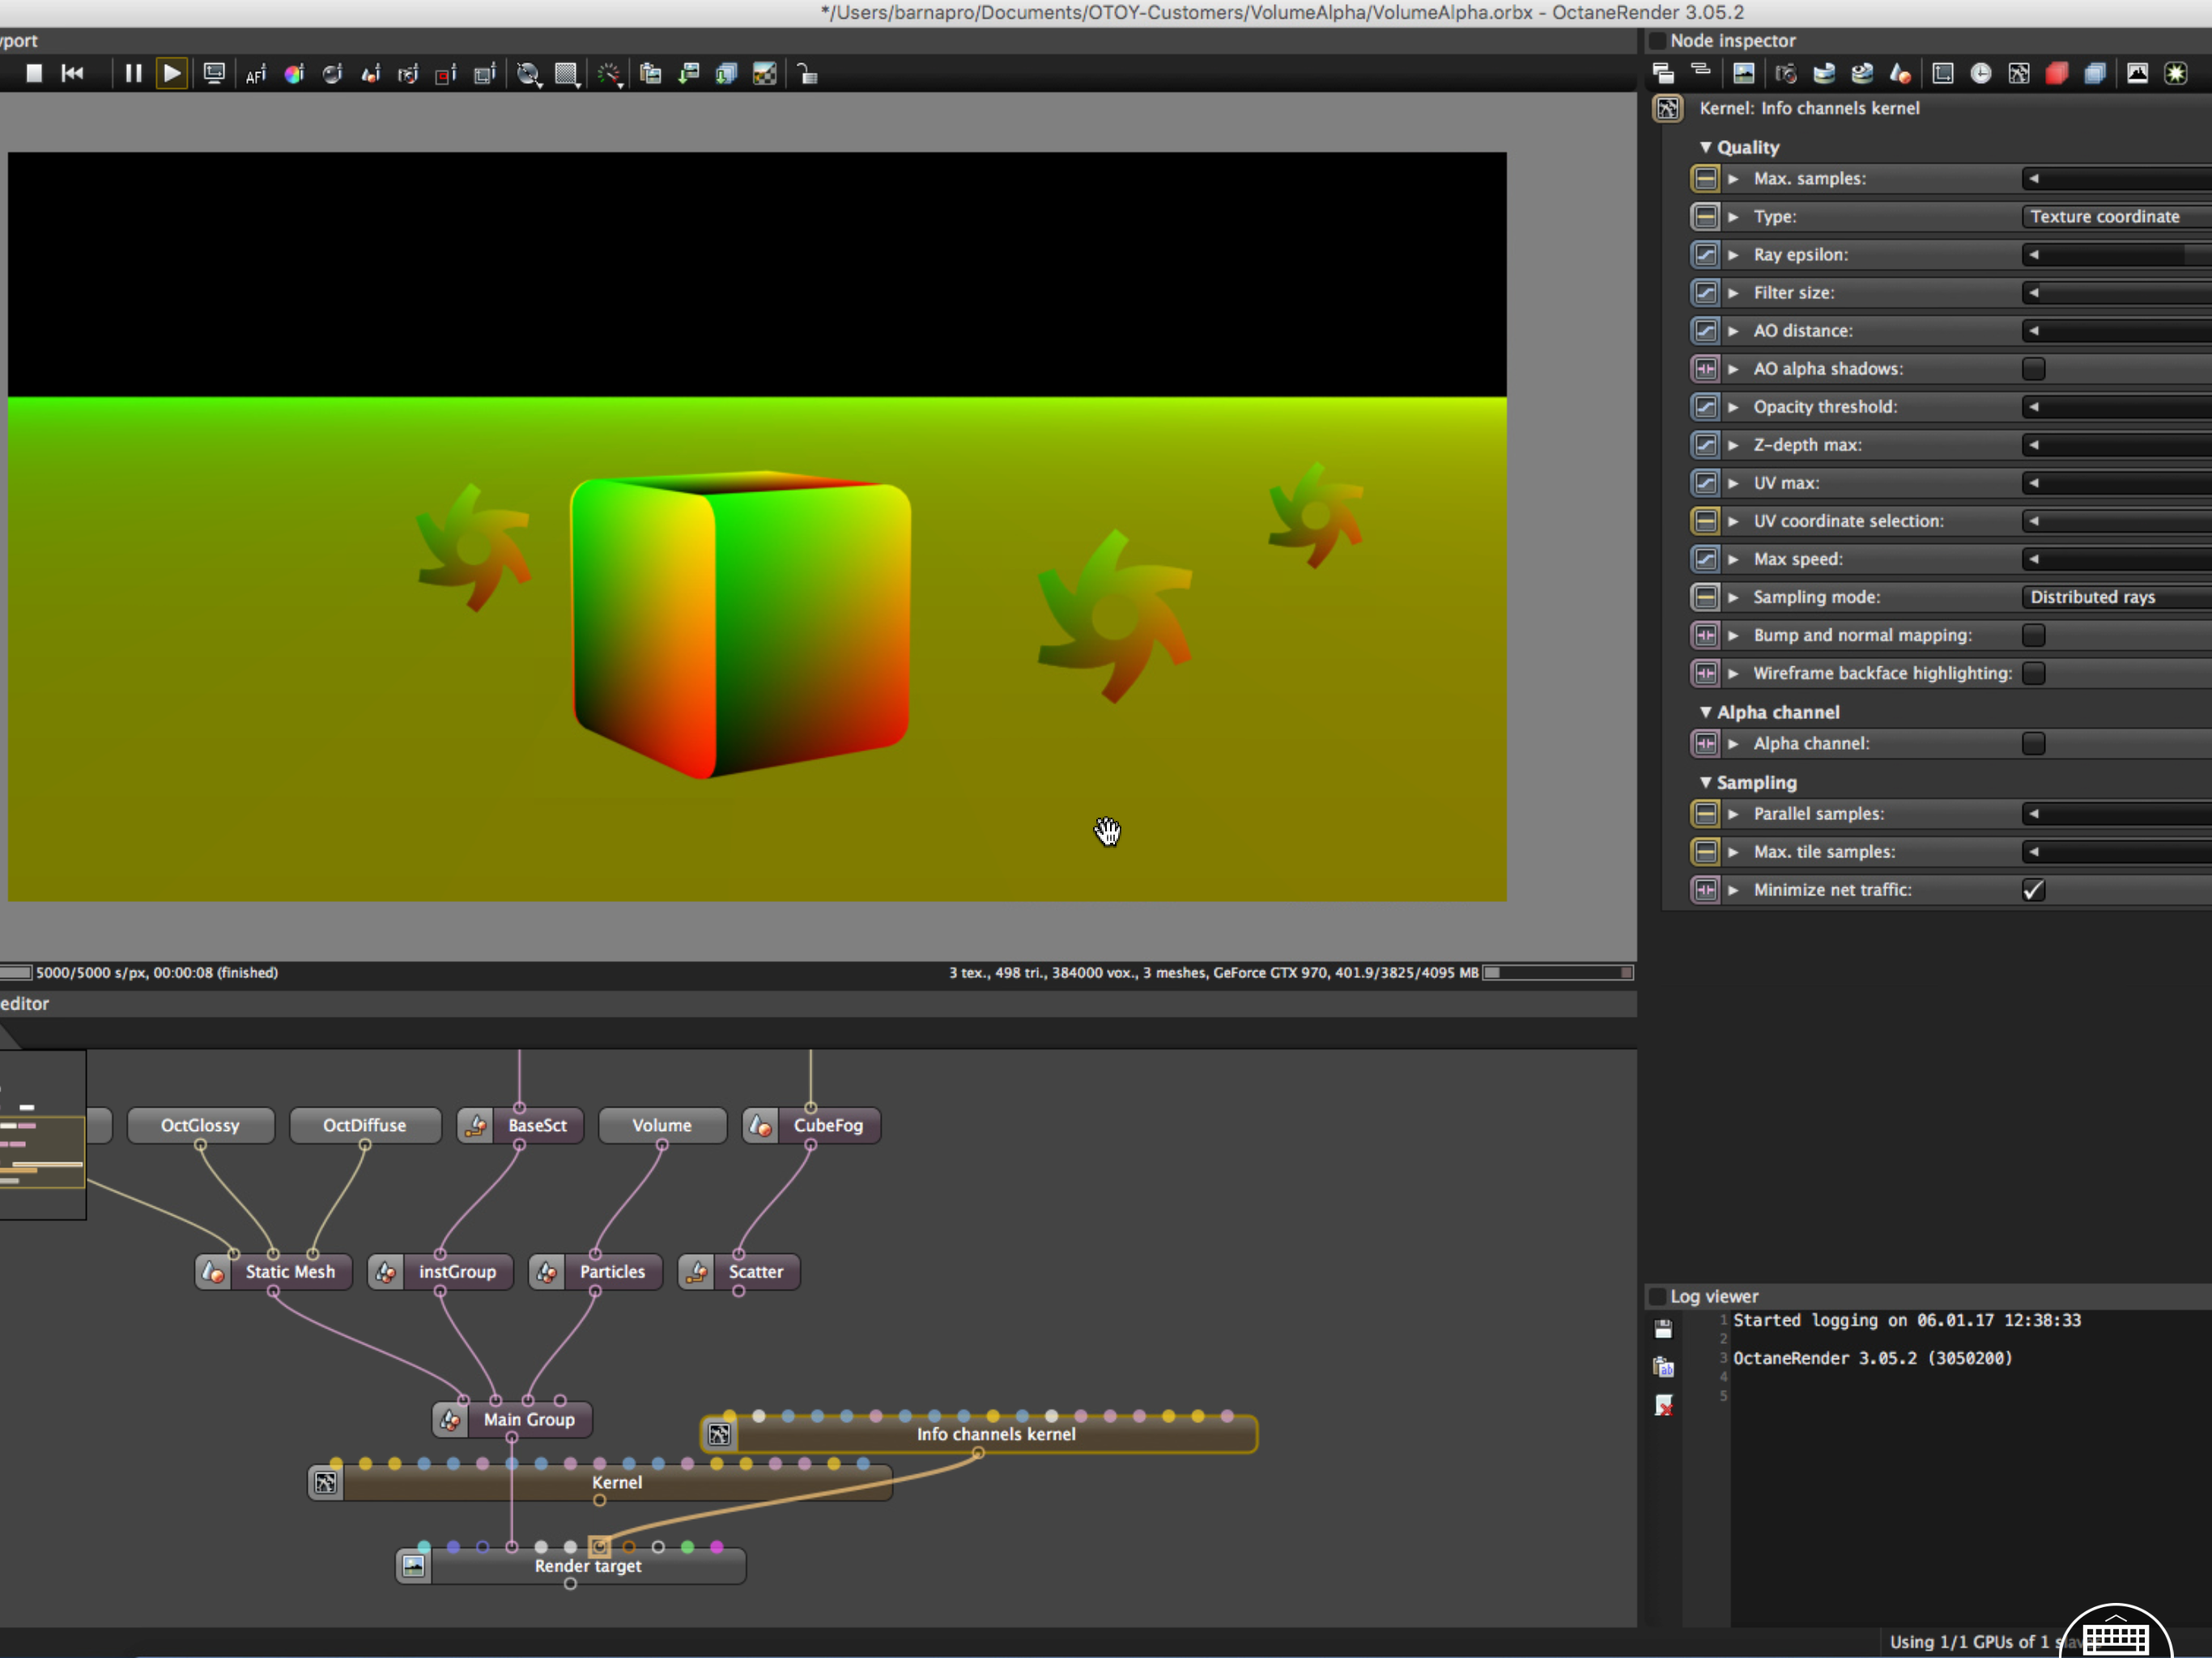2212x1658 pixels.
Task: Click the Render target node
Action: (587, 1566)
